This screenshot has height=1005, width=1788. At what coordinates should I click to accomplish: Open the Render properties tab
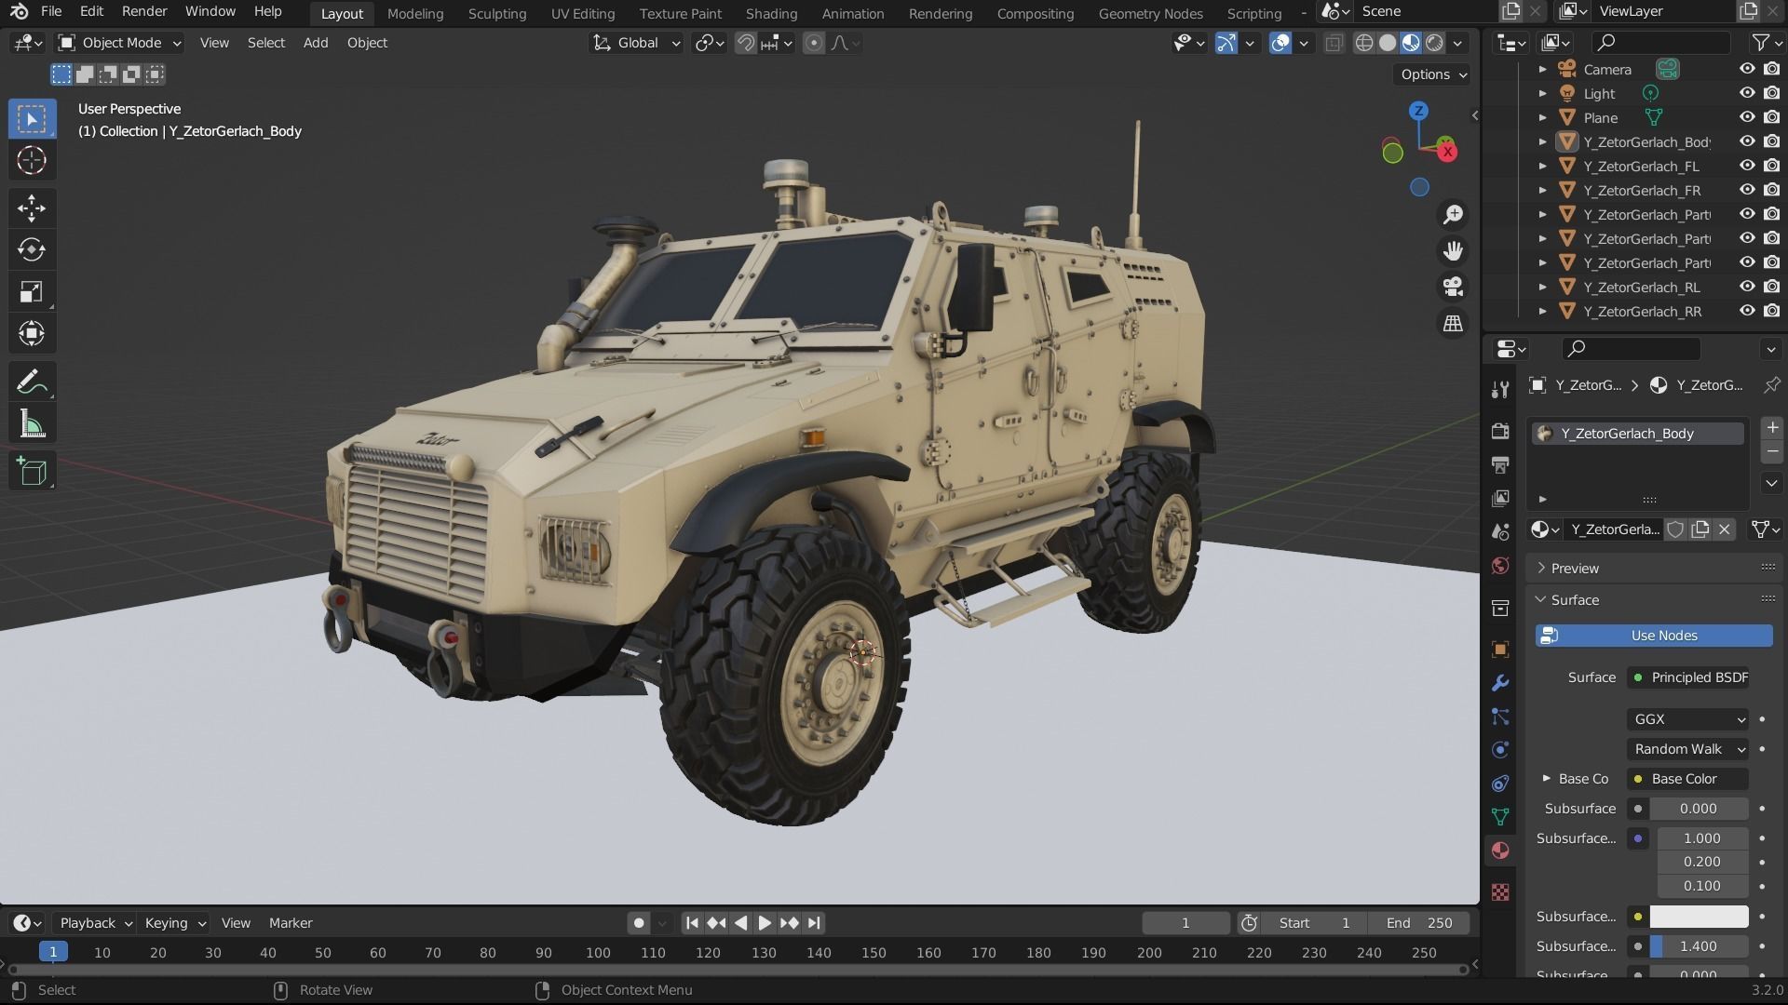1500,431
